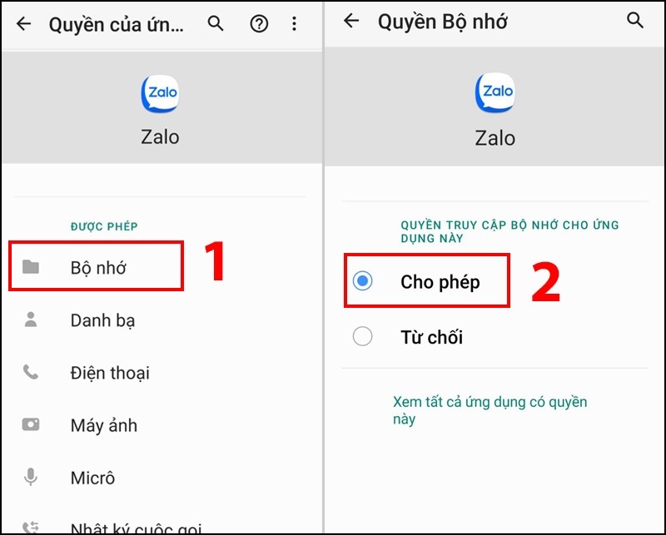Tap the Nhật ký cuộc gọi entry
Image resolution: width=666 pixels, height=535 pixels.
(x=162, y=526)
